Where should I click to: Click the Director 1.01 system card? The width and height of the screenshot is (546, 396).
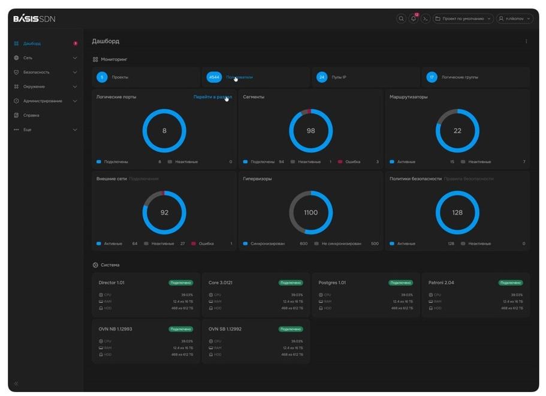click(x=146, y=295)
